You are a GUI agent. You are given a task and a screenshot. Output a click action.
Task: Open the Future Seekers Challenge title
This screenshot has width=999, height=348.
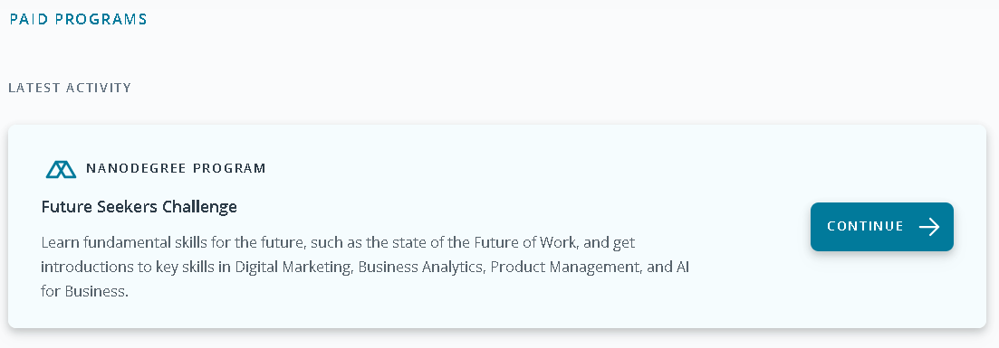[139, 207]
